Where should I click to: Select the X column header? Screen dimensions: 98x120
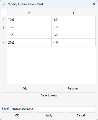(29, 13)
